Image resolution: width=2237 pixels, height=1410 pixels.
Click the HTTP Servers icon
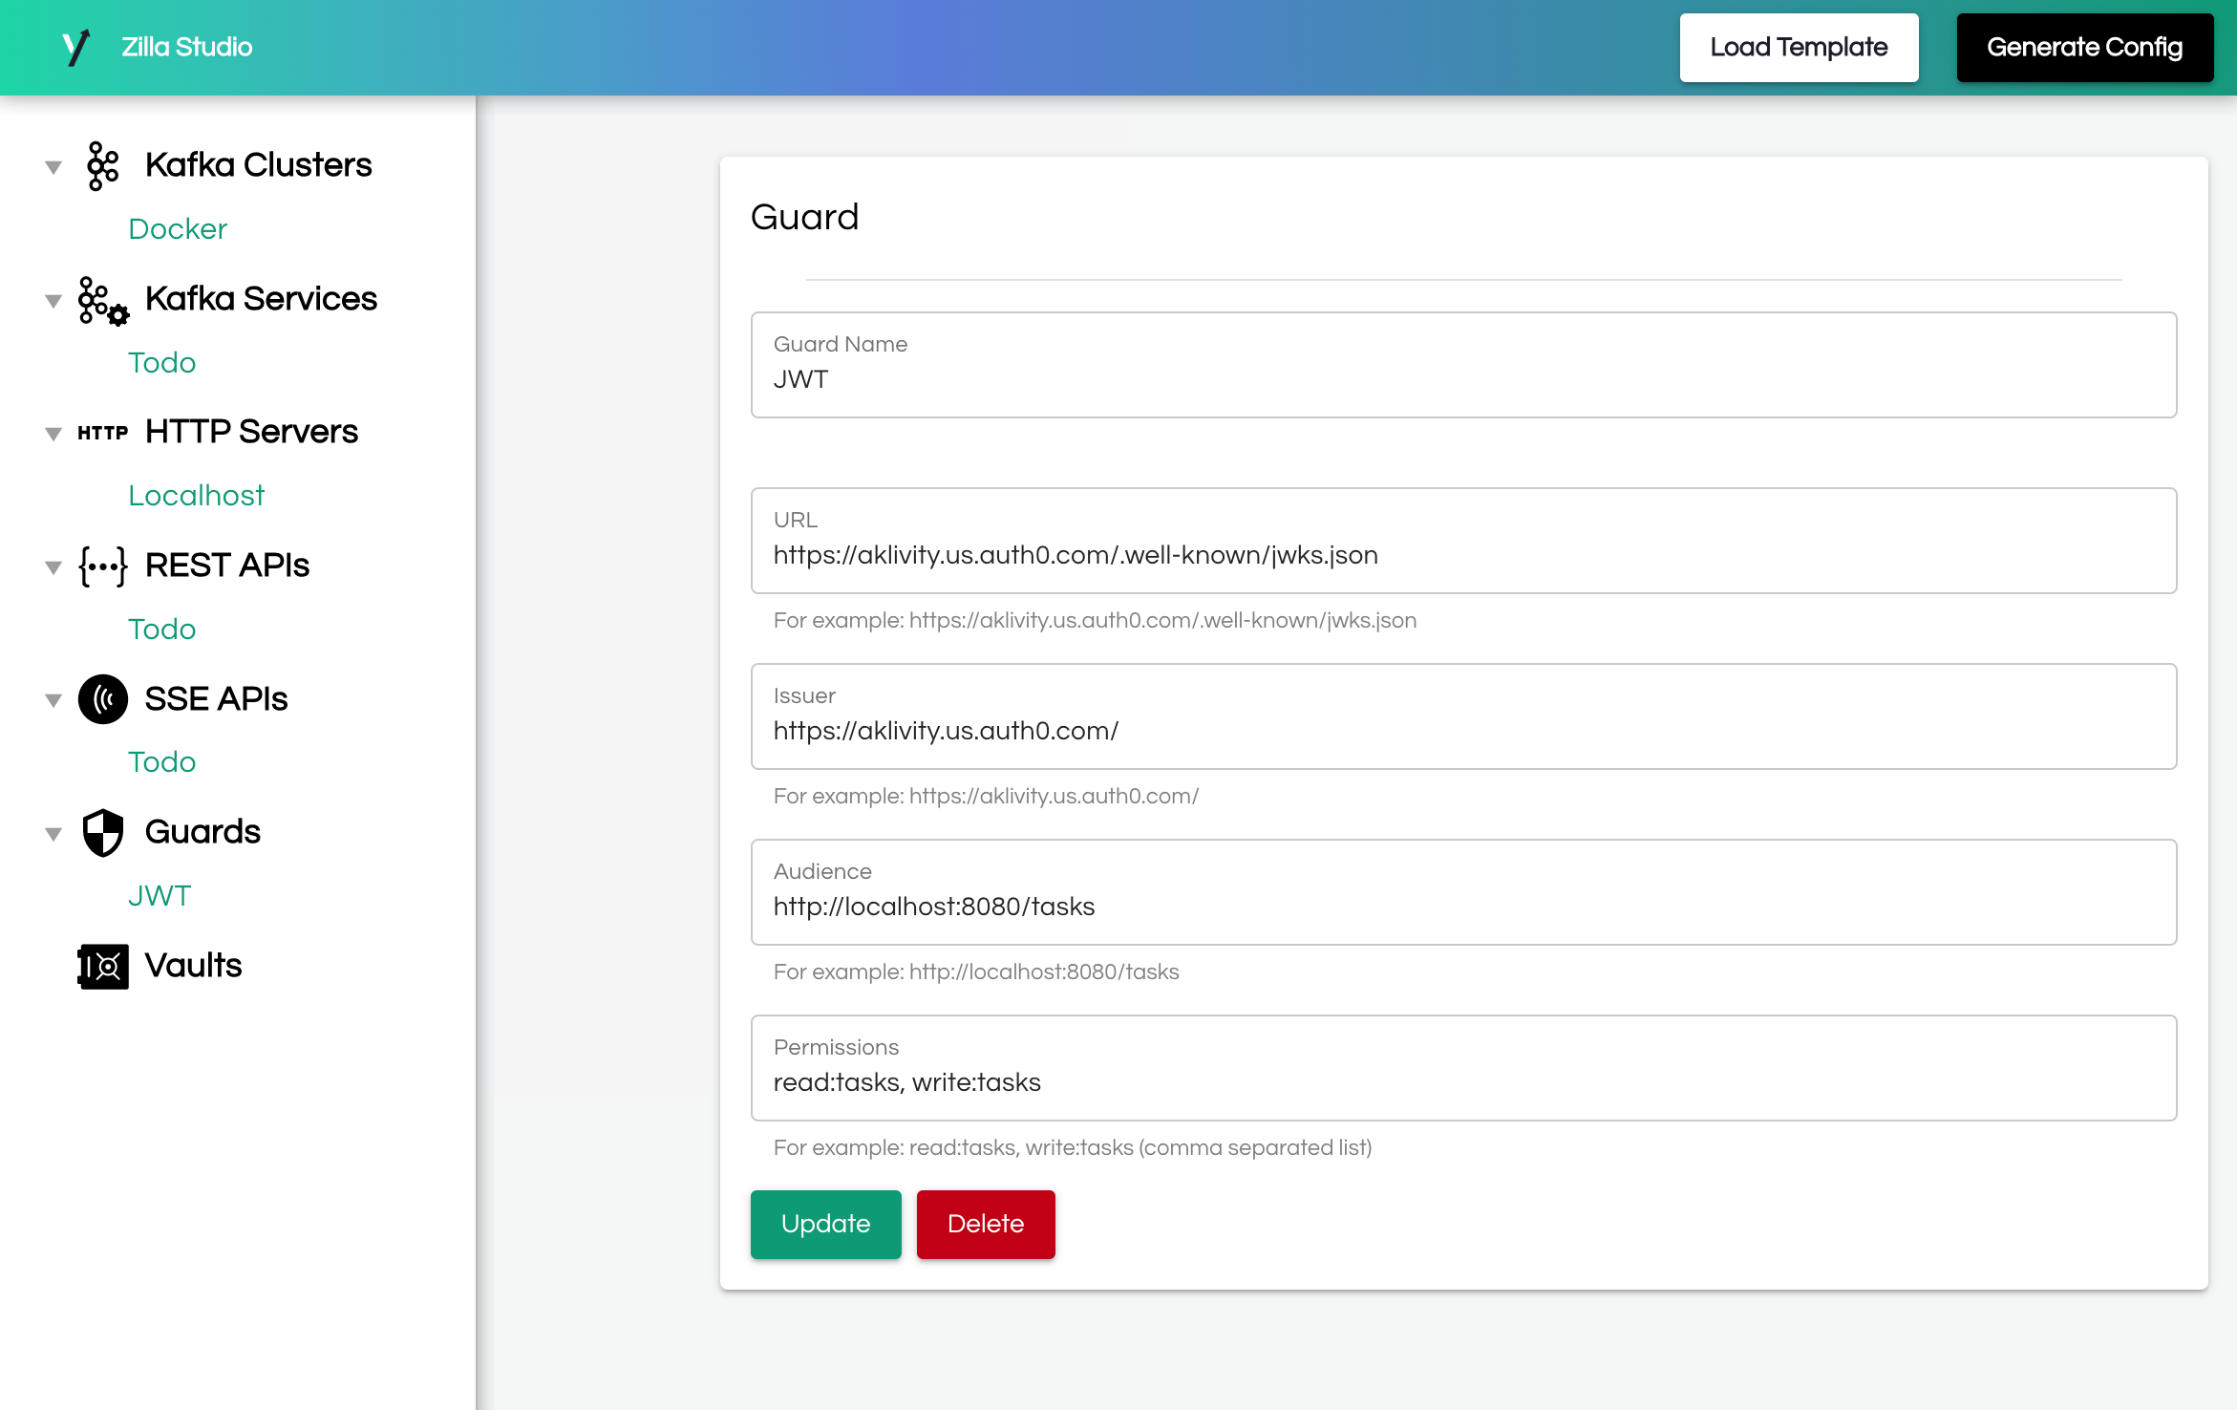102,433
